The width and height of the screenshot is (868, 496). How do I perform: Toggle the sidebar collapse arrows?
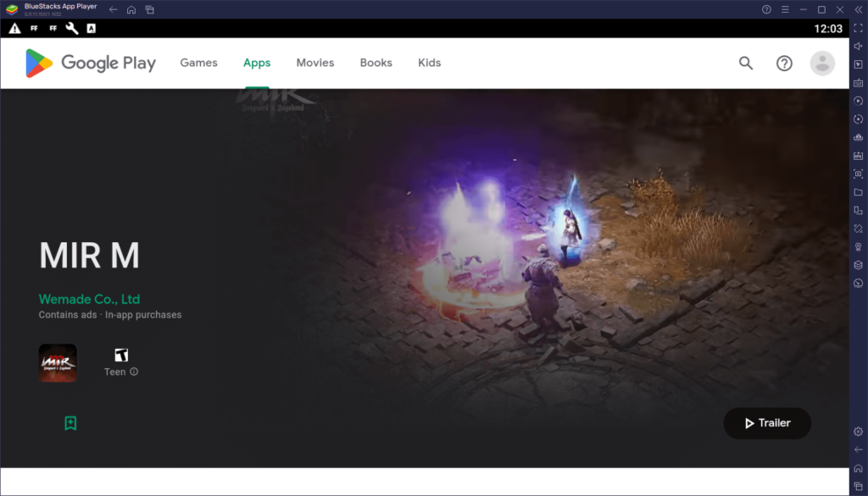click(859, 9)
